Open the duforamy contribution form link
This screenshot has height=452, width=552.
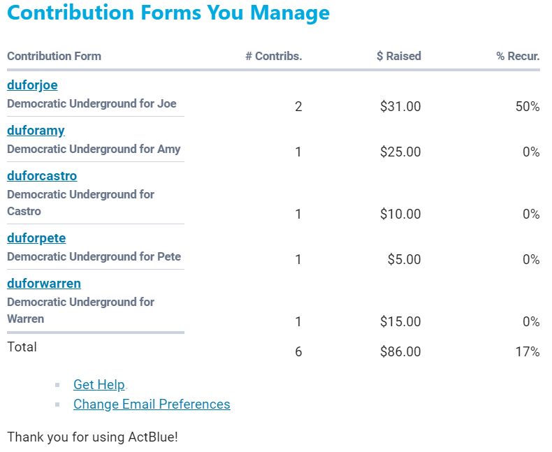tap(36, 131)
